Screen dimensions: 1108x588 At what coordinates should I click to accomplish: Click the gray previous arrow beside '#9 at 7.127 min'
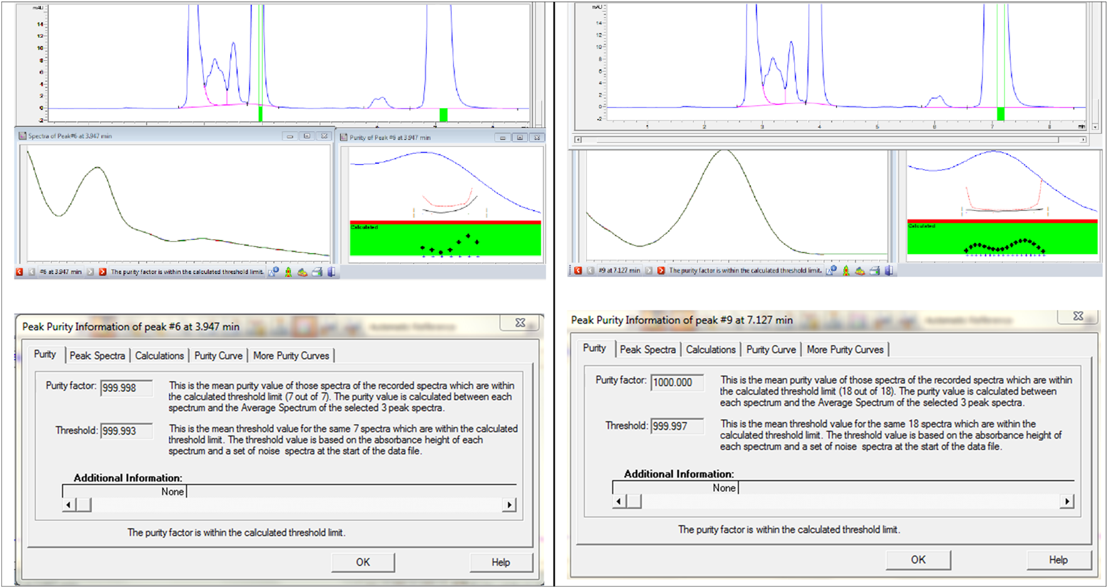pos(590,271)
